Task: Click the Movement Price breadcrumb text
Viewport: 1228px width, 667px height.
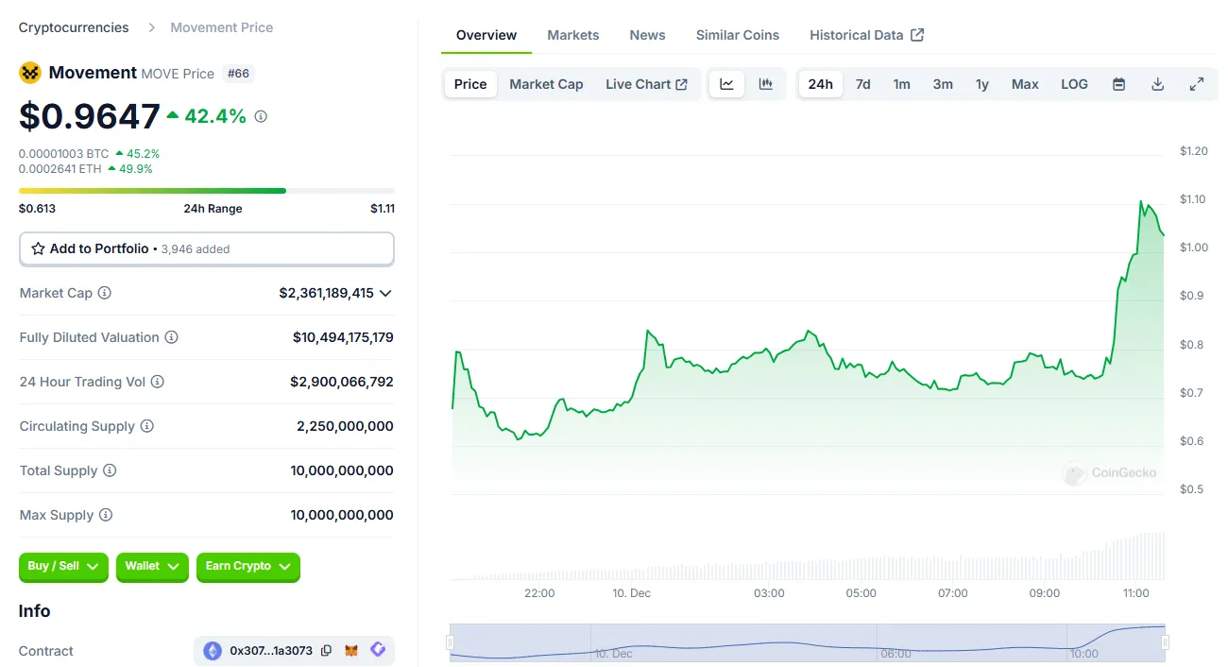Action: point(222,27)
